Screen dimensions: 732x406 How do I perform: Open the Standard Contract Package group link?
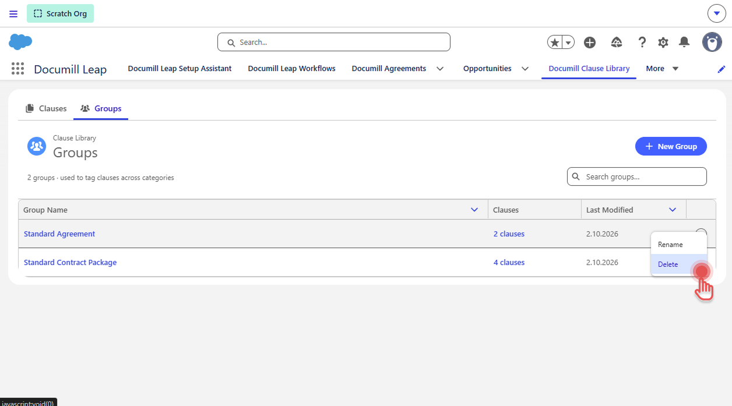(x=70, y=262)
